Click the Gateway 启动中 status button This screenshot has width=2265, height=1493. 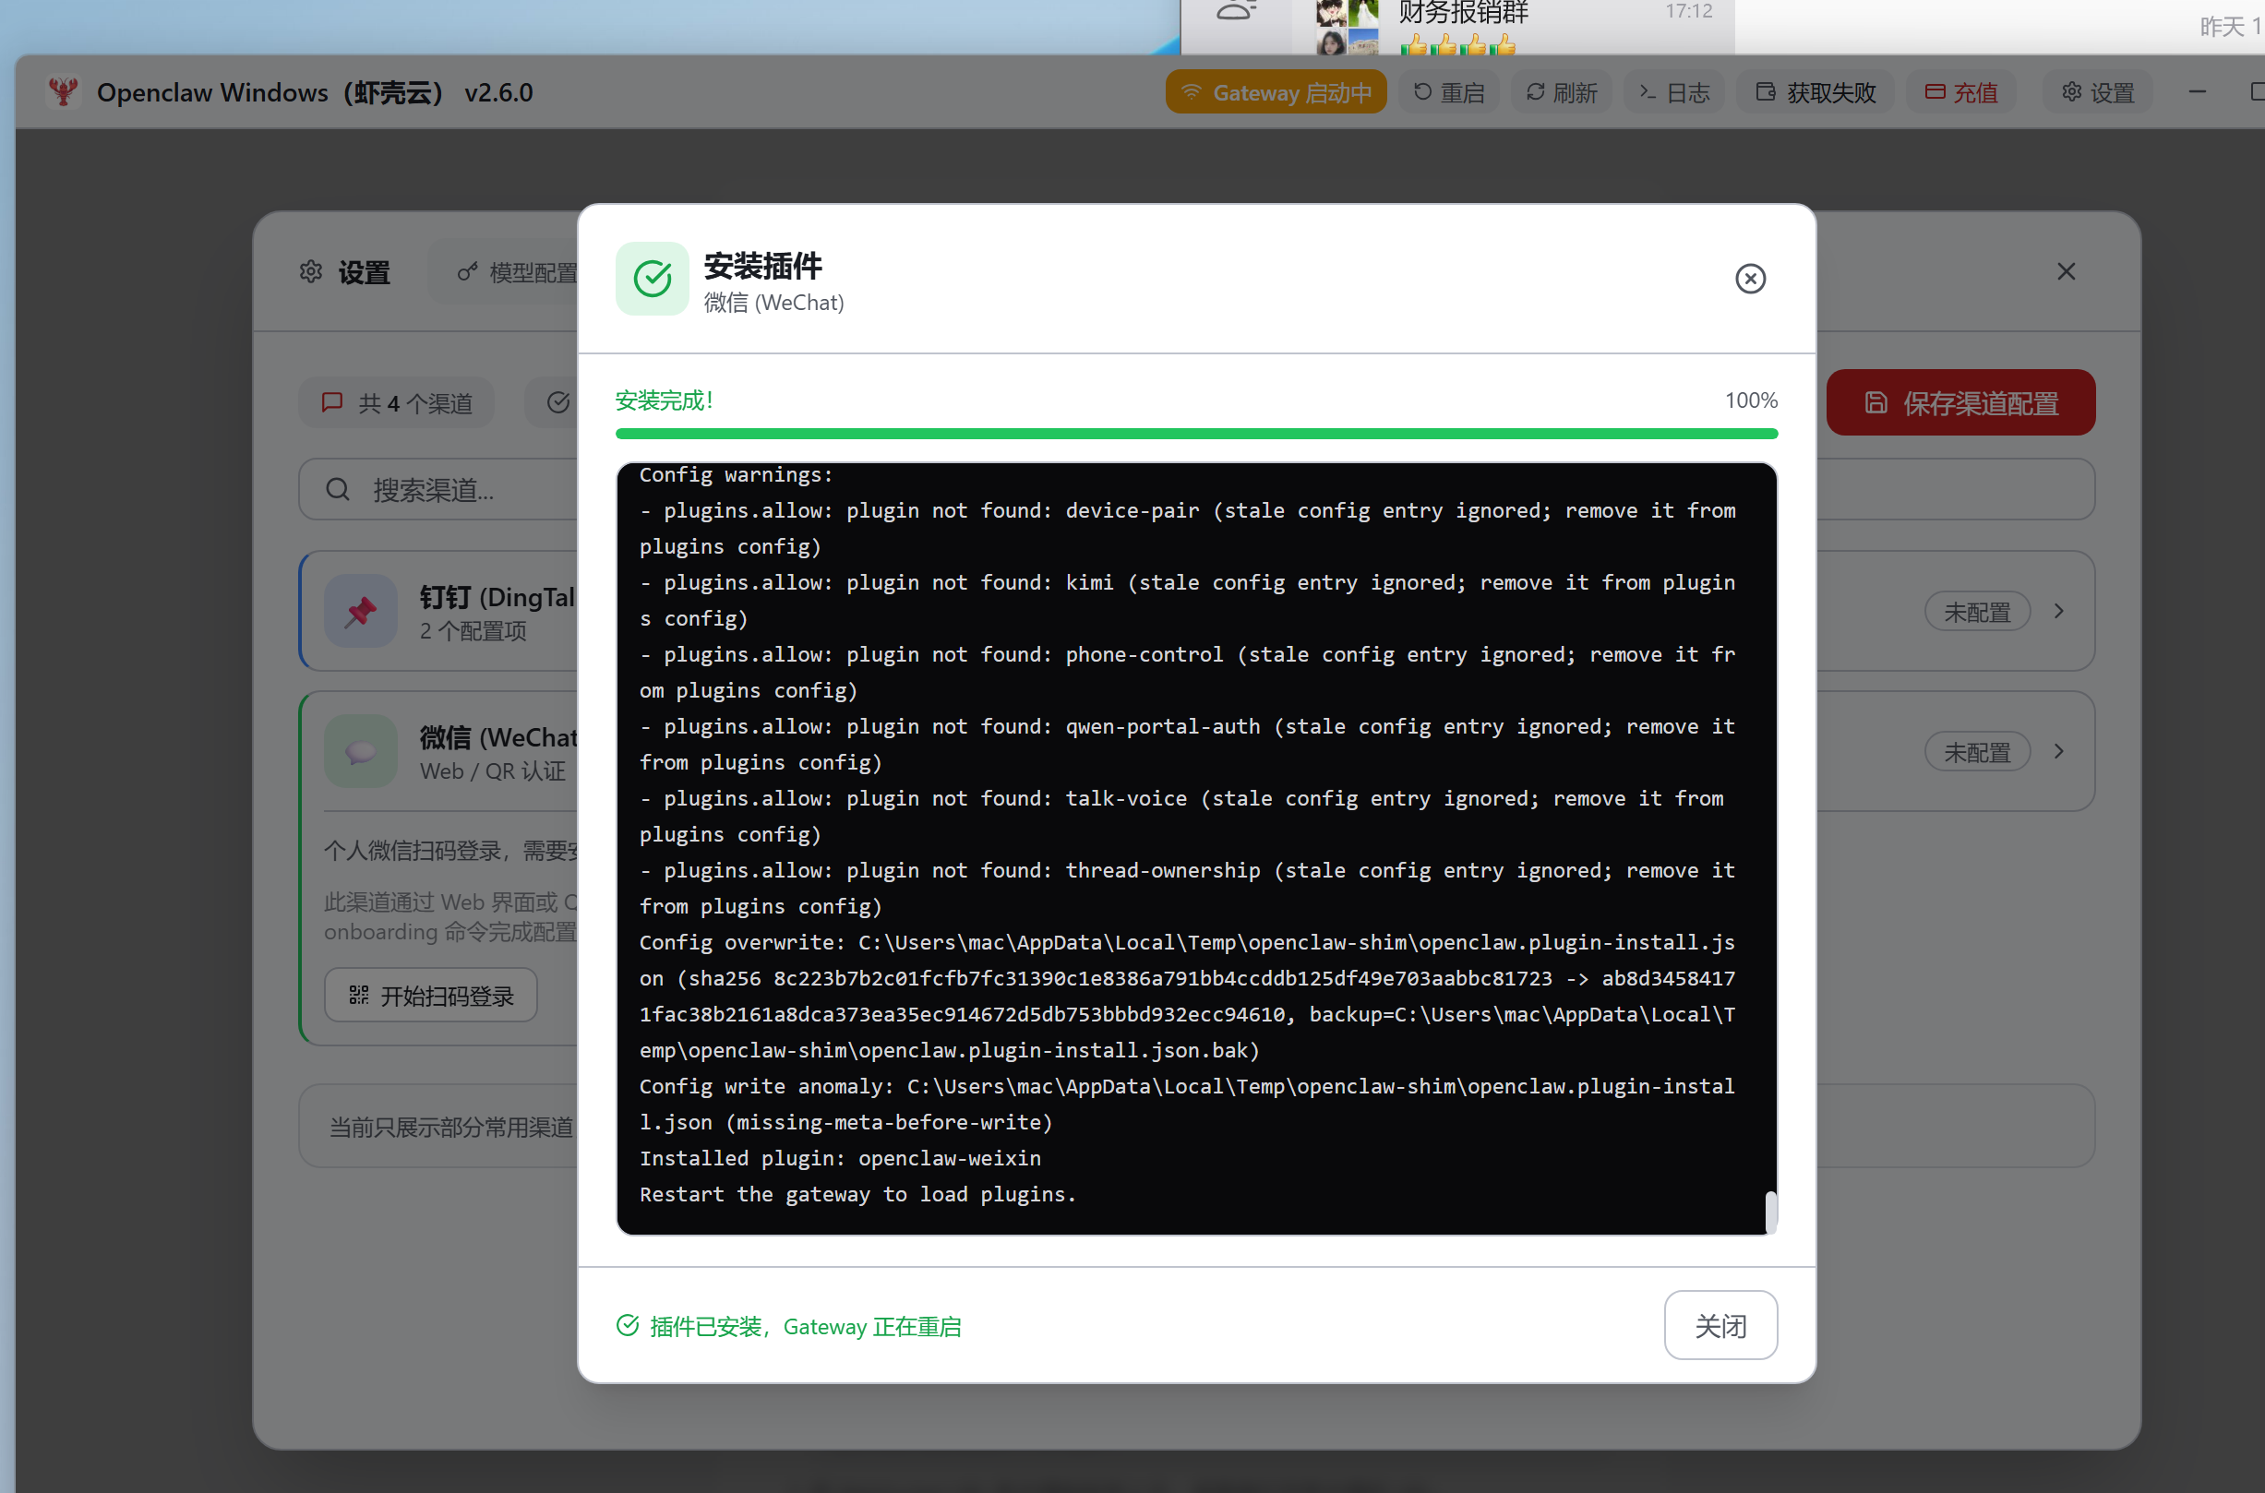(x=1276, y=92)
